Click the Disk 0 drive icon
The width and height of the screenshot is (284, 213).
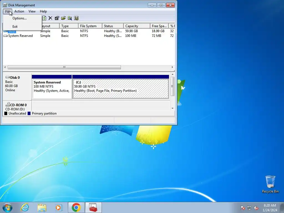point(7,77)
